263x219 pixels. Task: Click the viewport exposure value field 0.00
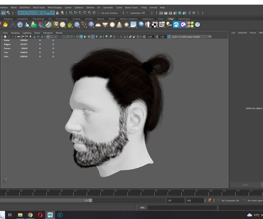pyautogui.click(x=149, y=37)
